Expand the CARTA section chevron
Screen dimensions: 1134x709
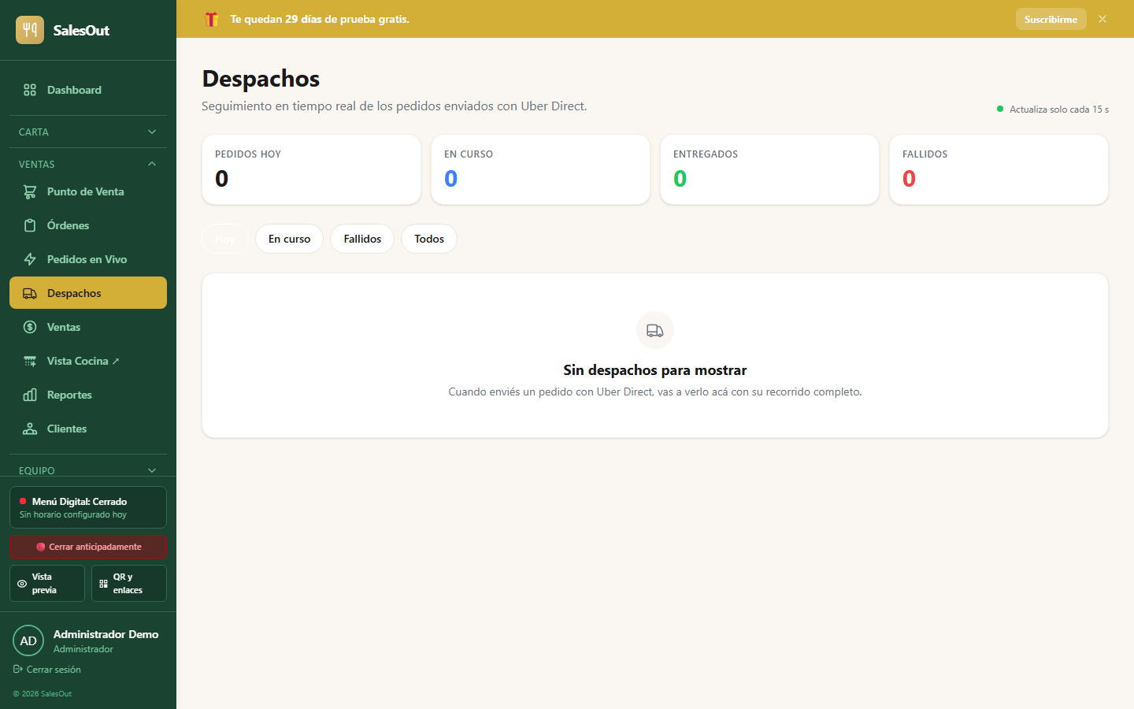(152, 132)
